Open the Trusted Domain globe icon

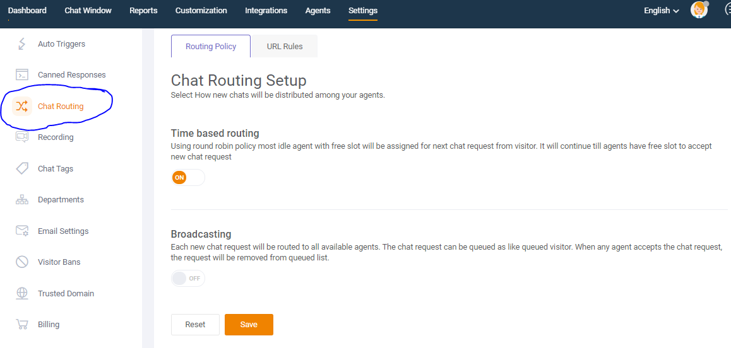[22, 293]
